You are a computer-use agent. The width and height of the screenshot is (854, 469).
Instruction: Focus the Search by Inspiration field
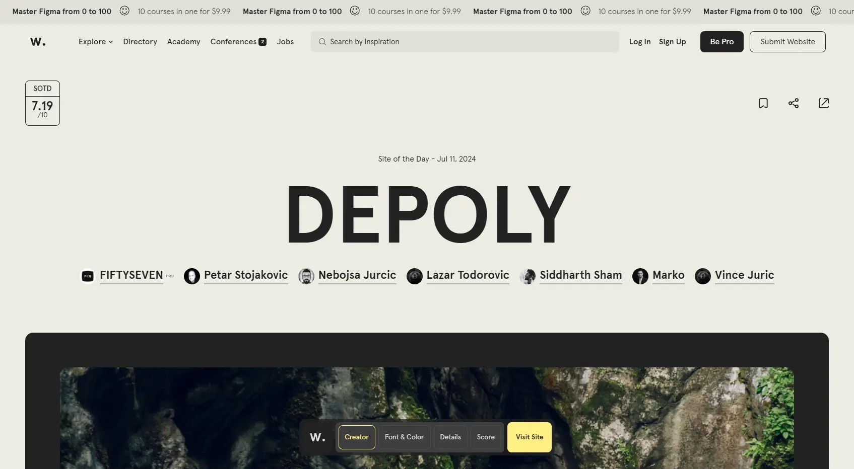465,42
